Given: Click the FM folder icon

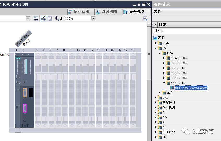Looking at the screenshot, I should click(159, 137).
